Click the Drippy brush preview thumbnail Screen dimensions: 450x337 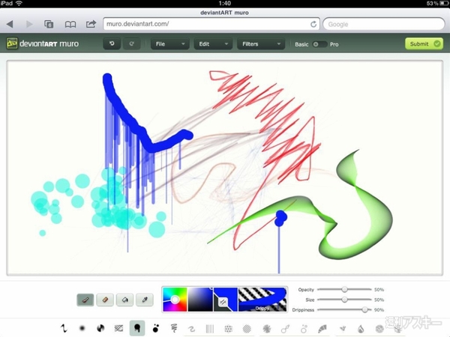(262, 300)
